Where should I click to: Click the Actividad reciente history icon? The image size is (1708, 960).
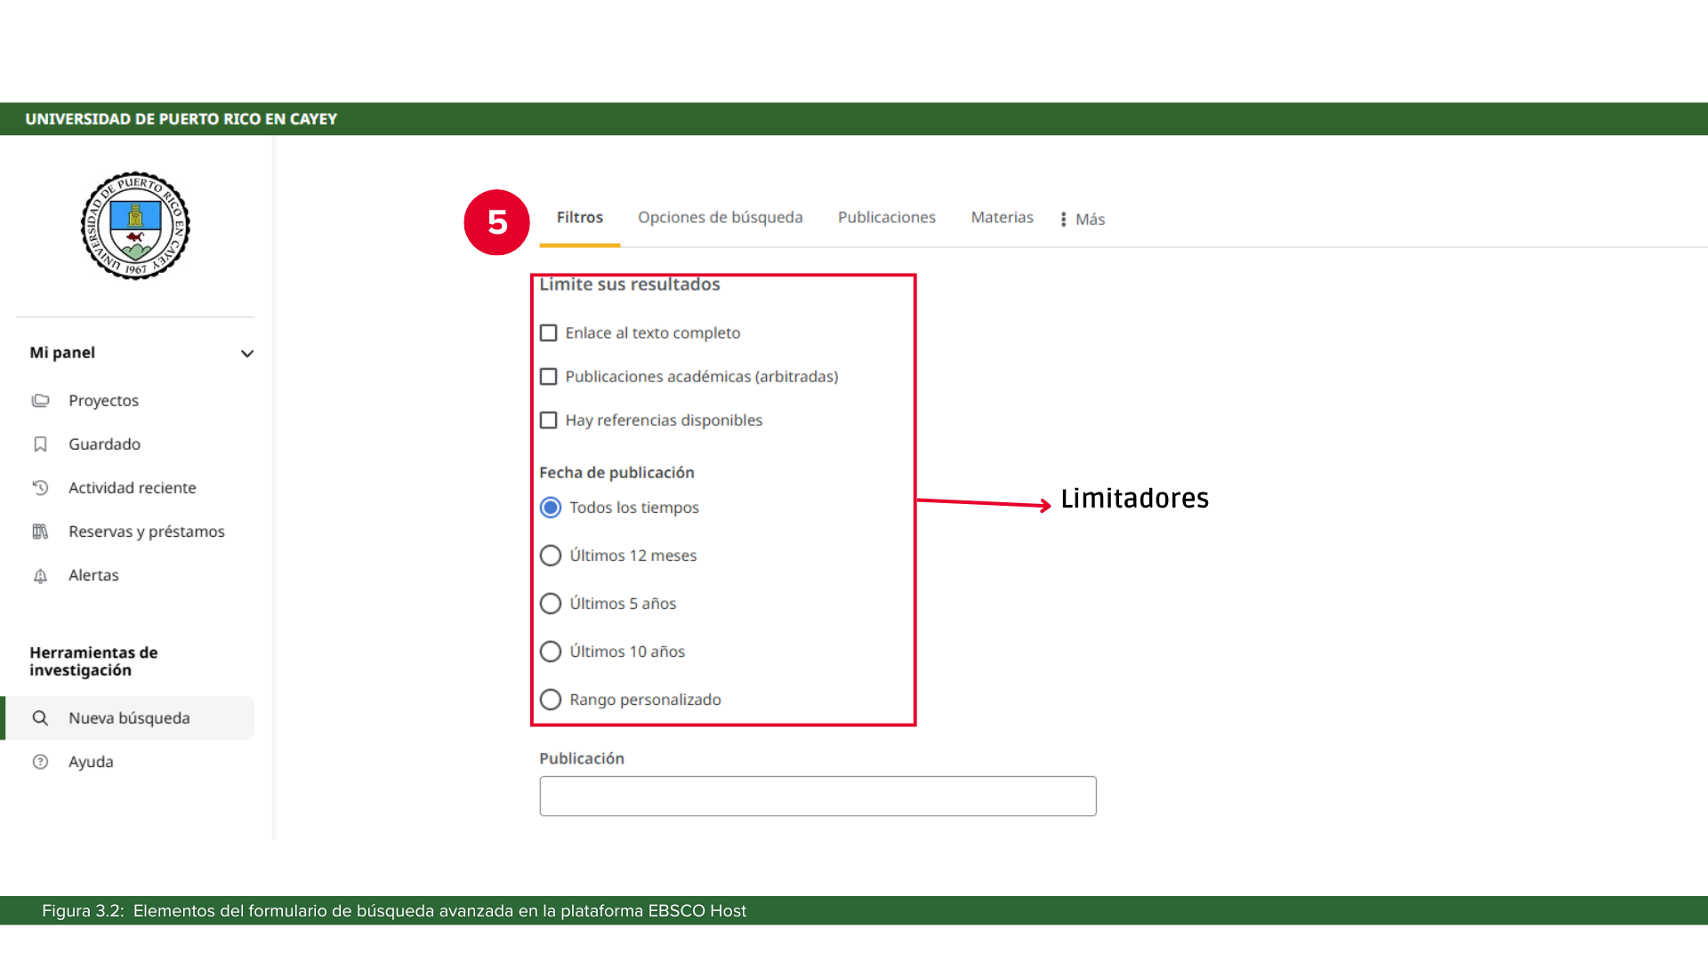click(40, 488)
